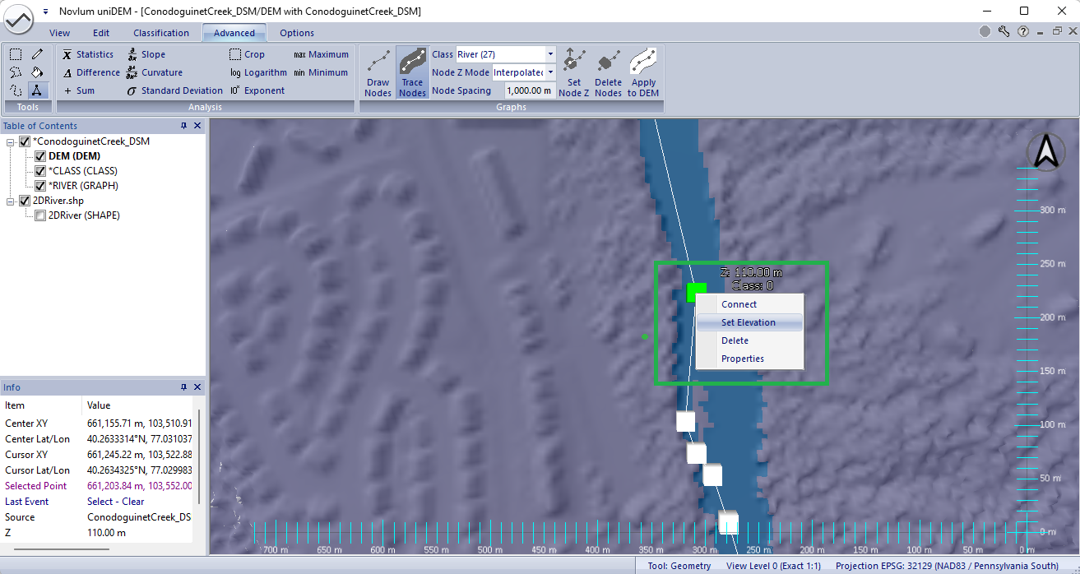Toggle the DEM (DEM) layer checkbox
The width and height of the screenshot is (1080, 574).
(x=40, y=156)
